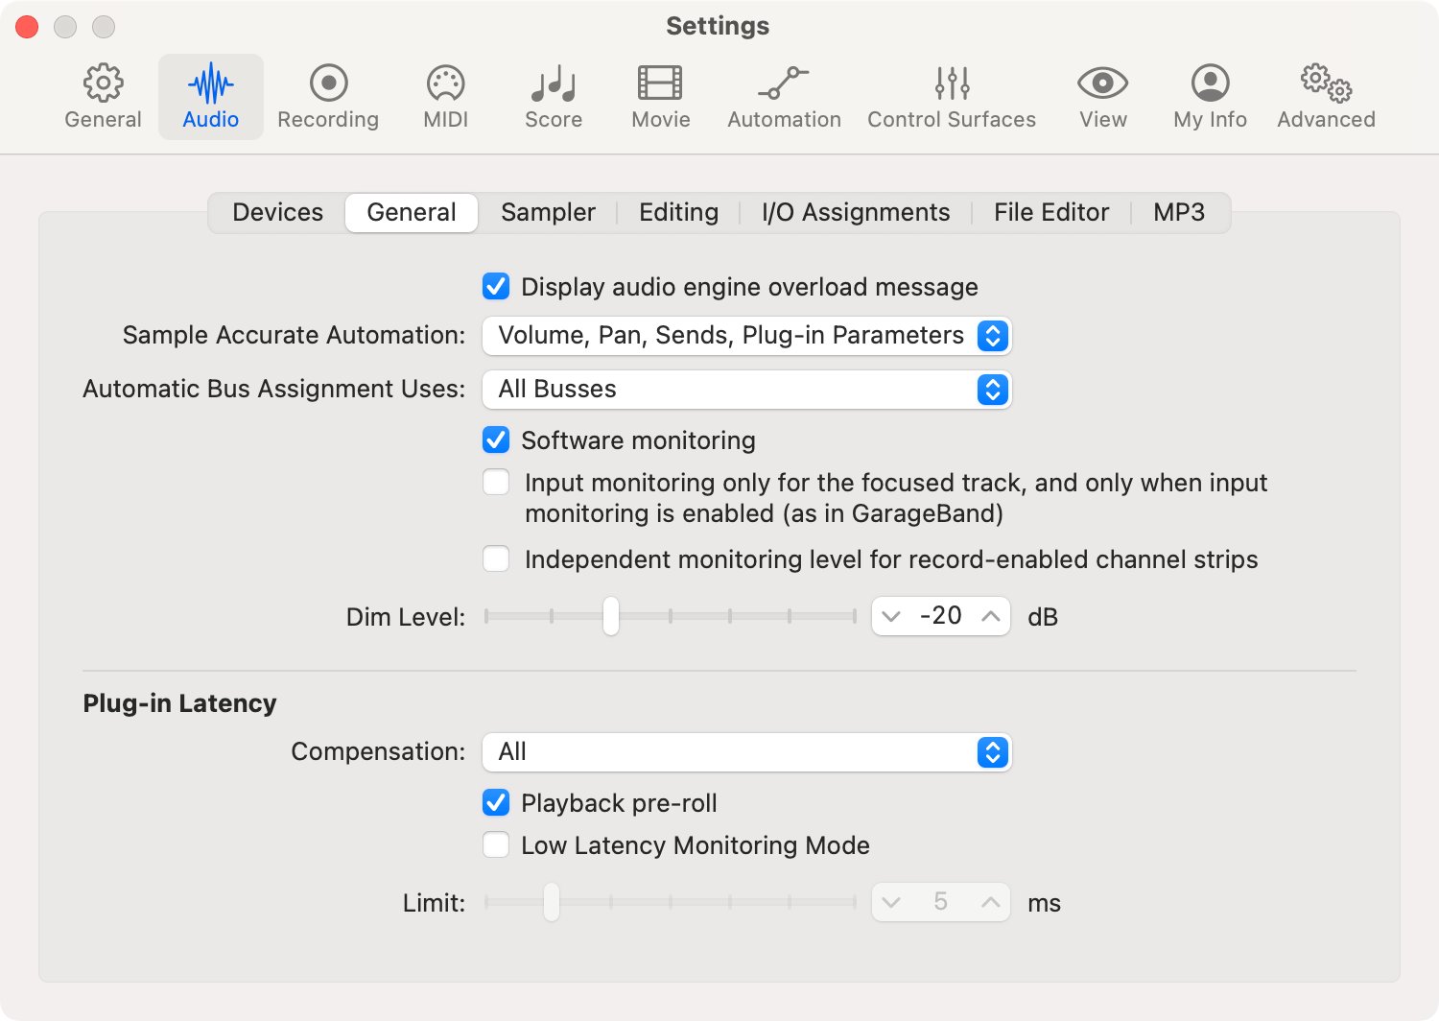Open the Score settings icon
Image resolution: width=1439 pixels, height=1021 pixels.
coord(553,94)
